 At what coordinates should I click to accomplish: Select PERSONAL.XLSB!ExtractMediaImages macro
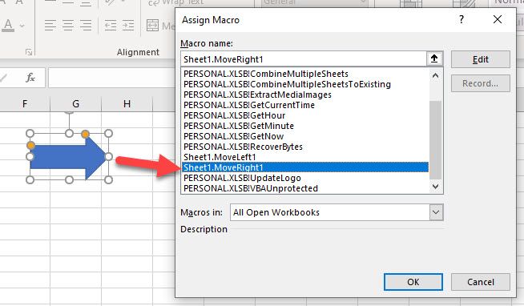[257, 95]
